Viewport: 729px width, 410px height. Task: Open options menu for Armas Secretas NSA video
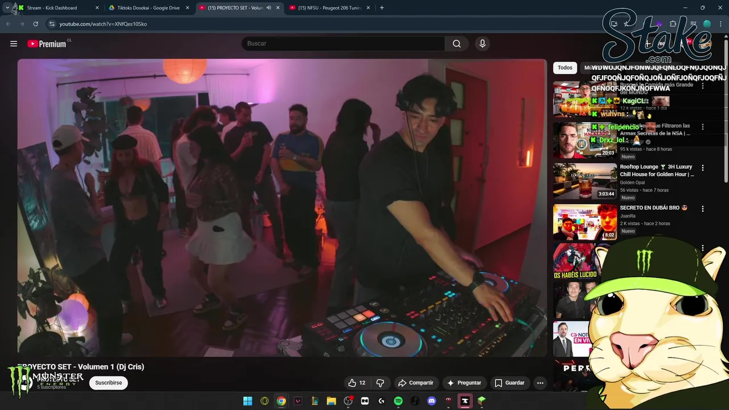(x=702, y=127)
